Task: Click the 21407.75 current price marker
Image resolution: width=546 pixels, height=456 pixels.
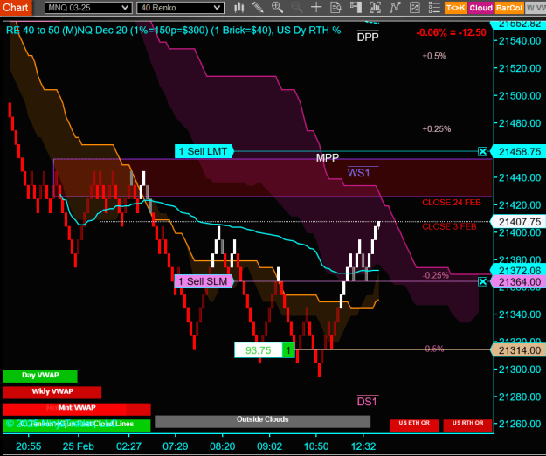Action: [519, 222]
